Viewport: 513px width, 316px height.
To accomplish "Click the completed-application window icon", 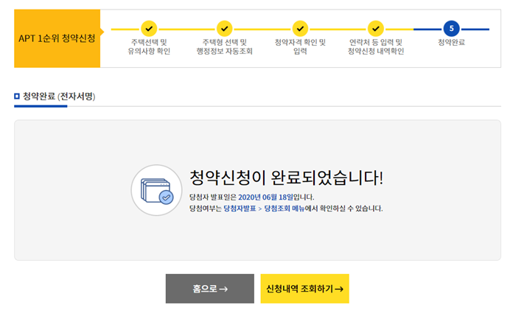I will click(157, 190).
